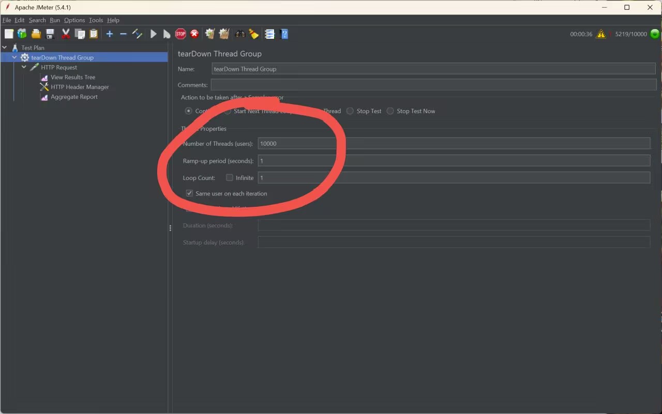Select HTTP Header Manager in tree
This screenshot has width=662, height=414.
click(80, 87)
